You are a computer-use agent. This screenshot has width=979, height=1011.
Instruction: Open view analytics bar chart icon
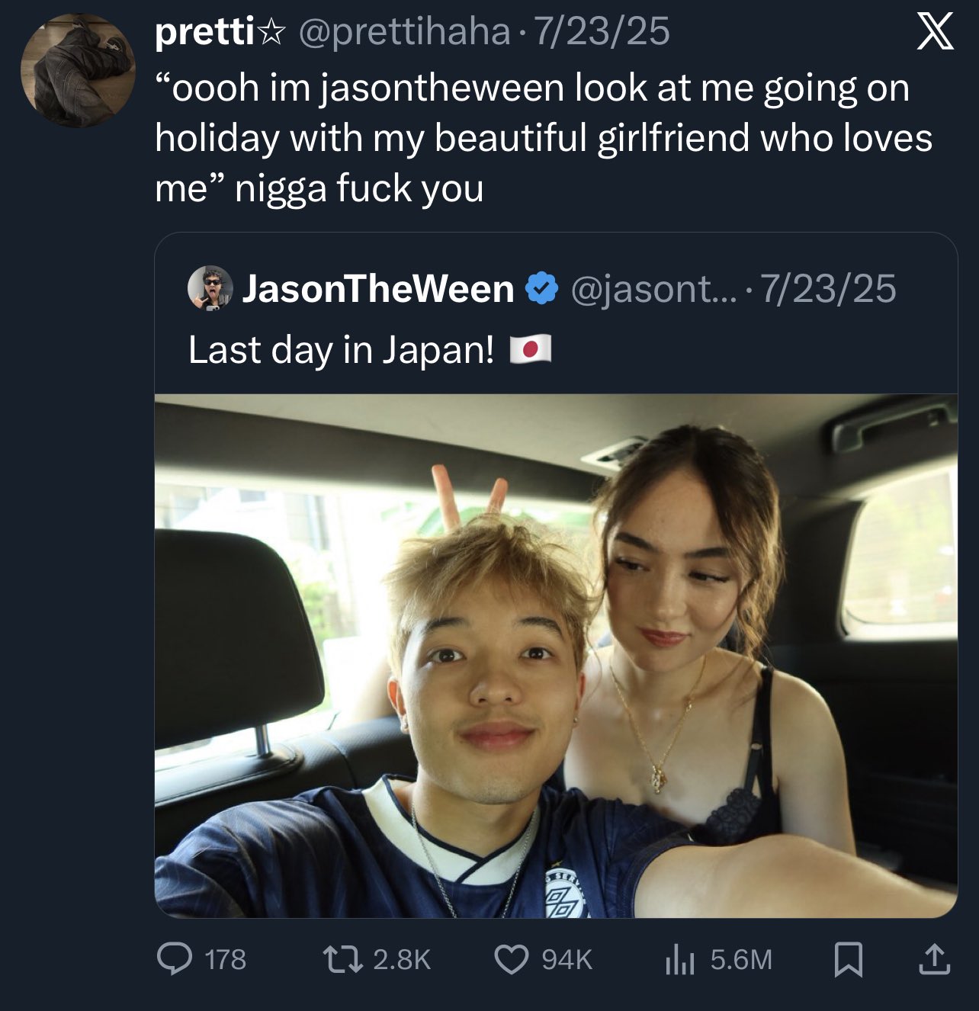click(x=679, y=960)
